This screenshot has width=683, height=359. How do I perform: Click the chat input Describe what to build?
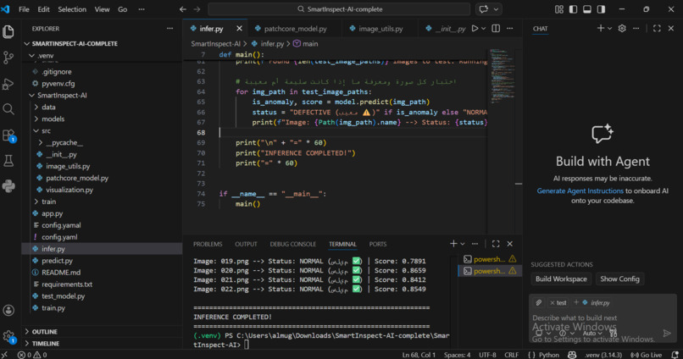click(602, 318)
